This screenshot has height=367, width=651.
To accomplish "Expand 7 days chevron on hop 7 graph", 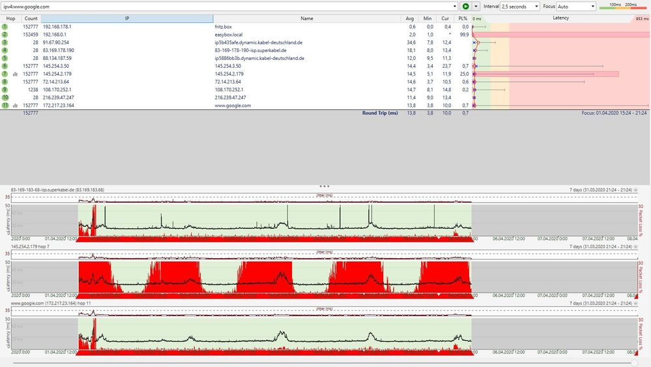I will click(635, 246).
